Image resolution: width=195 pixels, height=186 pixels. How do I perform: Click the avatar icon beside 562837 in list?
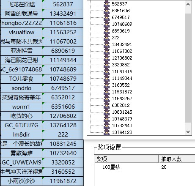click(107, 4)
